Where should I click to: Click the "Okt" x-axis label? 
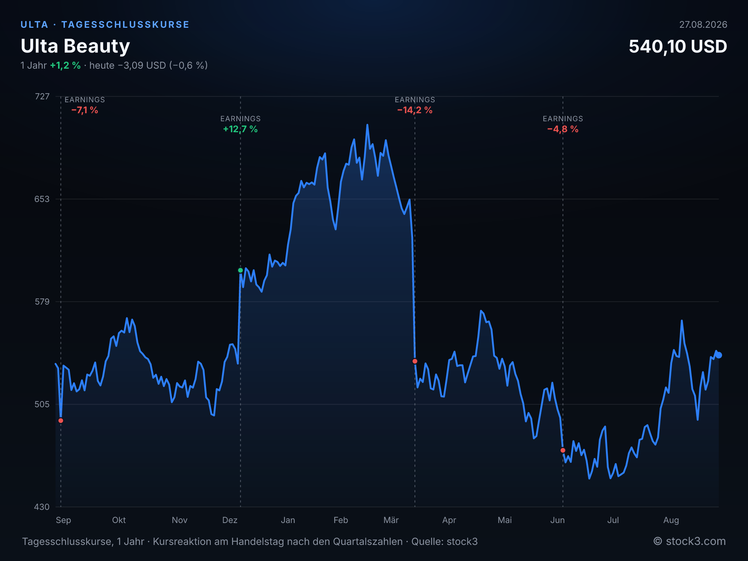[119, 520]
